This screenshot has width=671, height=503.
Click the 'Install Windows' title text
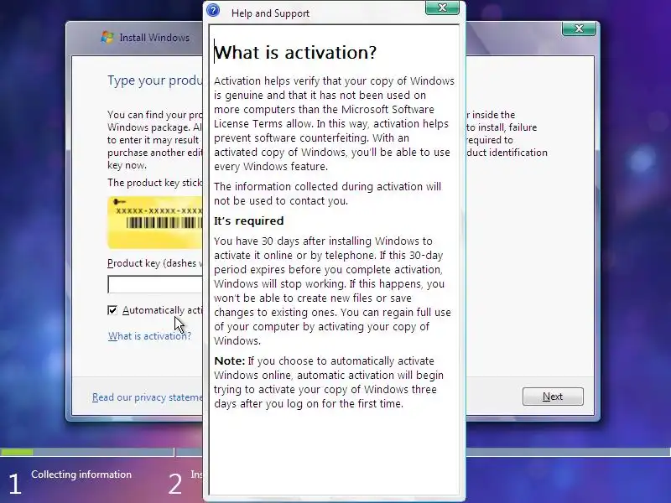click(154, 38)
